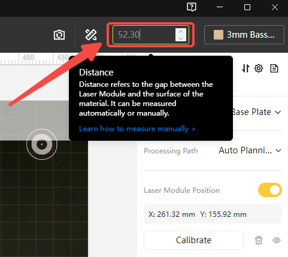288x257 pixels.
Task: Open the 3mm Basswood material selector
Action: (x=244, y=35)
